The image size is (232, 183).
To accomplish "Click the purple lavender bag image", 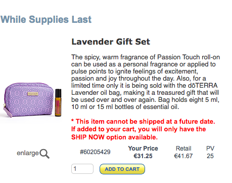I will pyautogui.click(x=28, y=100).
